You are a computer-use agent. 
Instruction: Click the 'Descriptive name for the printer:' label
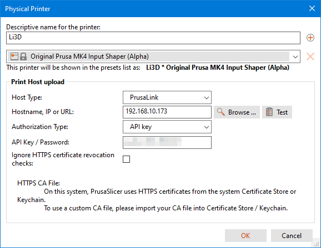click(53, 27)
